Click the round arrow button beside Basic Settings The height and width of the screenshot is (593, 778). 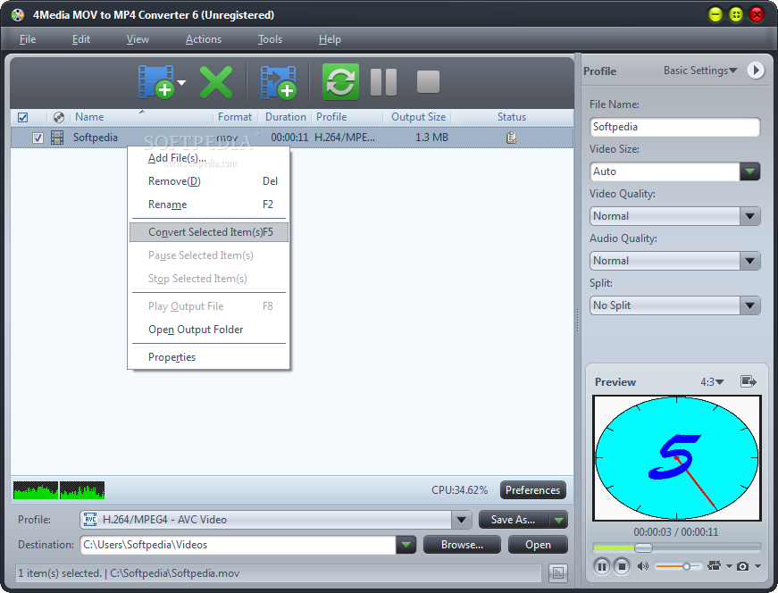756,70
